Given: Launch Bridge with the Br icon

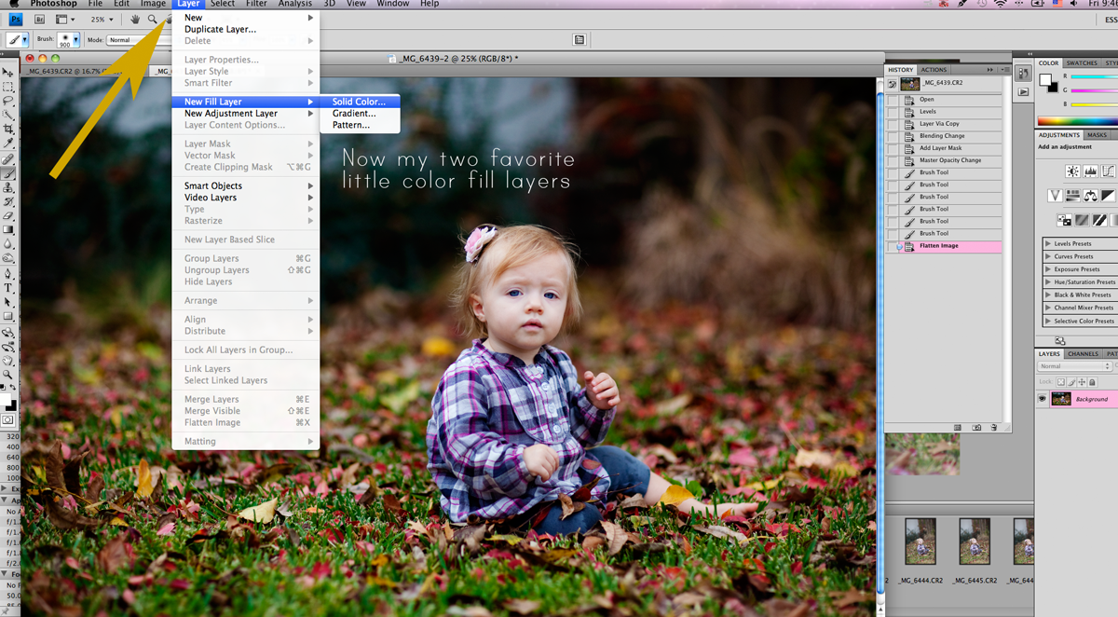Looking at the screenshot, I should [39, 19].
